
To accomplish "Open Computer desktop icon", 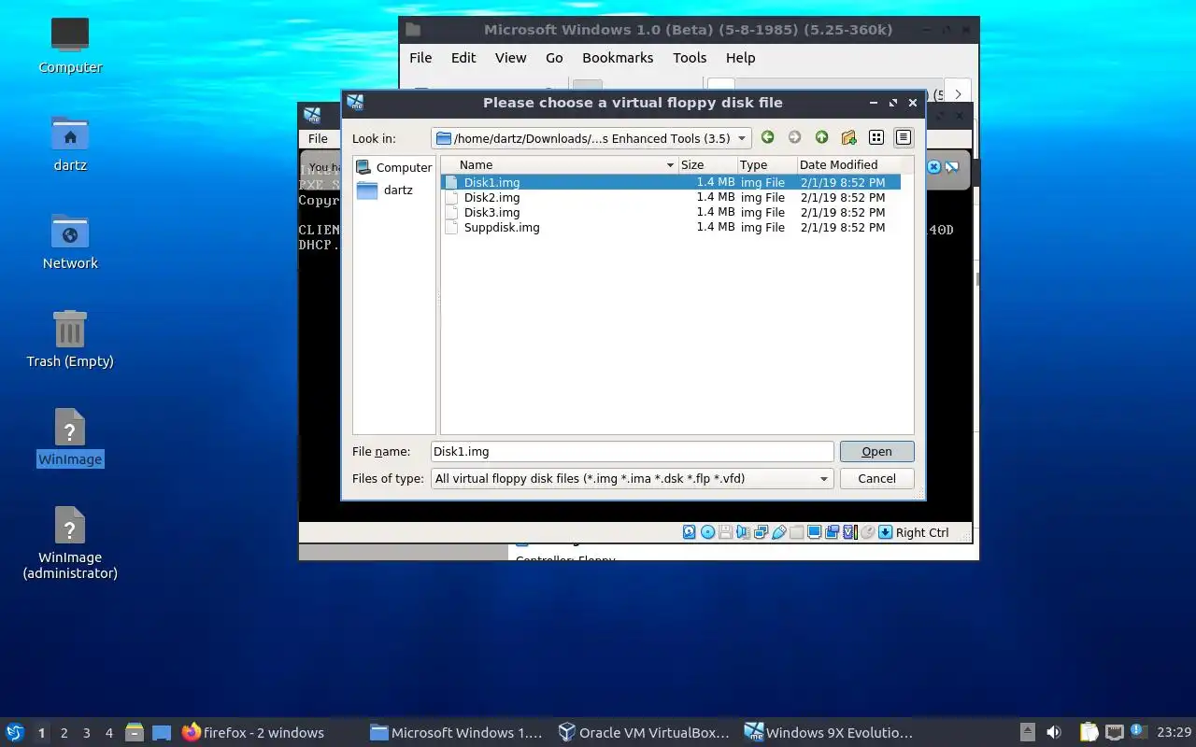I will pyautogui.click(x=70, y=45).
